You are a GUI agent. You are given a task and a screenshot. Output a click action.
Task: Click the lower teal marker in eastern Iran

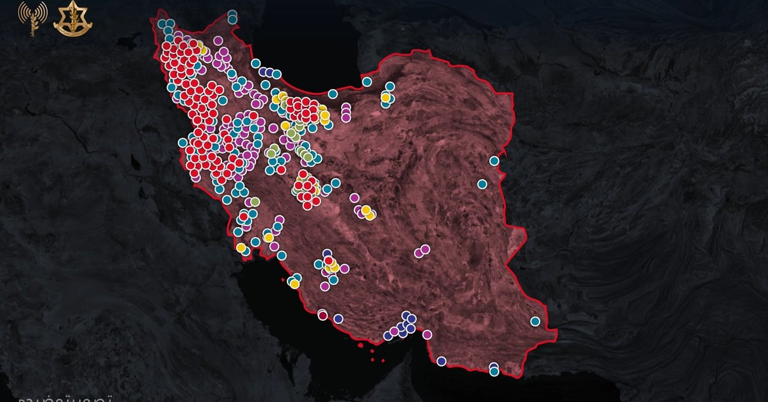click(482, 184)
